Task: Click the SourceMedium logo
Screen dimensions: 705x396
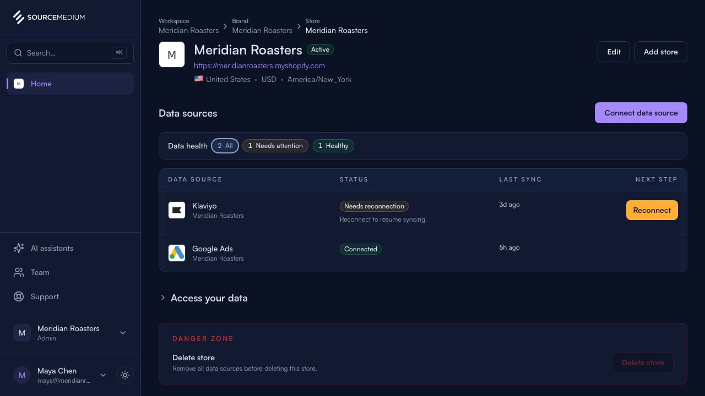Action: point(49,17)
